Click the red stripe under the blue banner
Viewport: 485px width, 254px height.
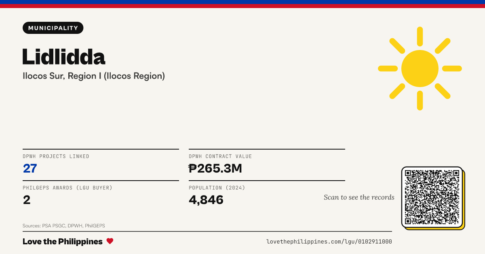click(x=242, y=6)
